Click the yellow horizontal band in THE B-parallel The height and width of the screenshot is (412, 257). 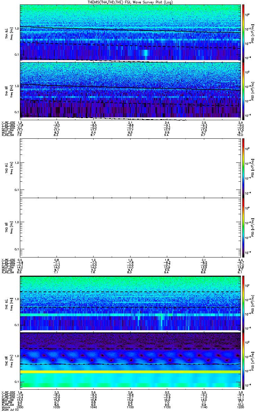130,372
